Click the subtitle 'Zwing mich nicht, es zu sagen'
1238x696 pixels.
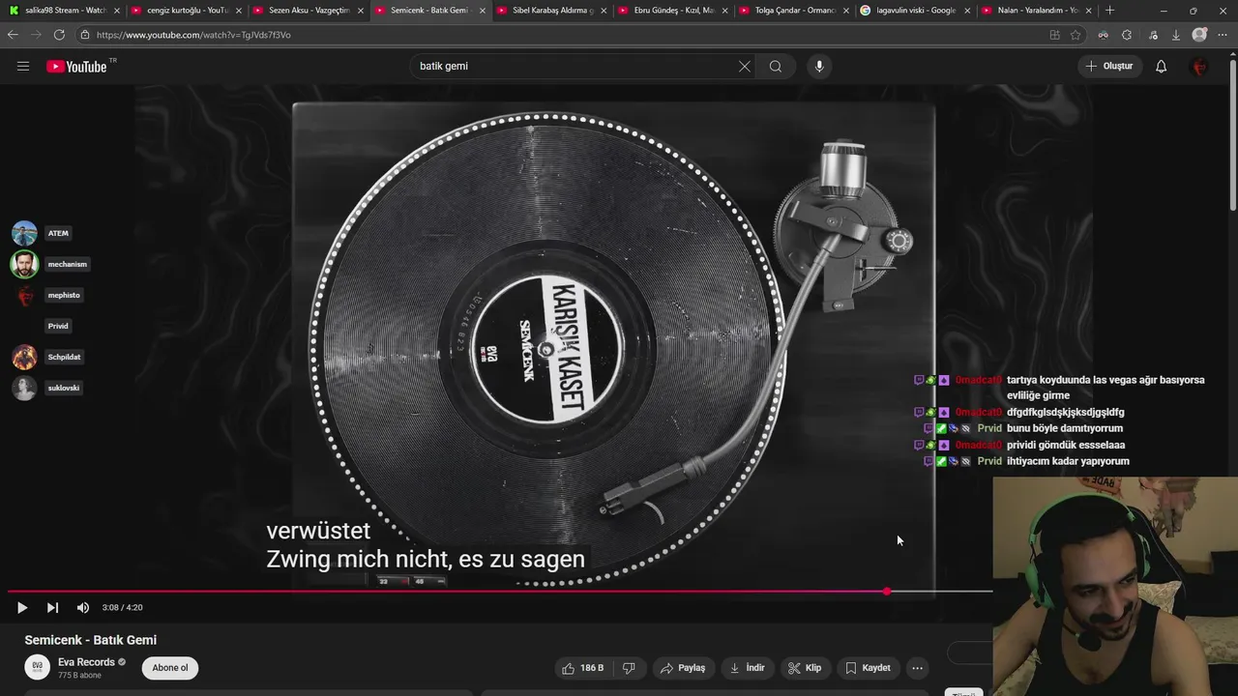click(426, 559)
